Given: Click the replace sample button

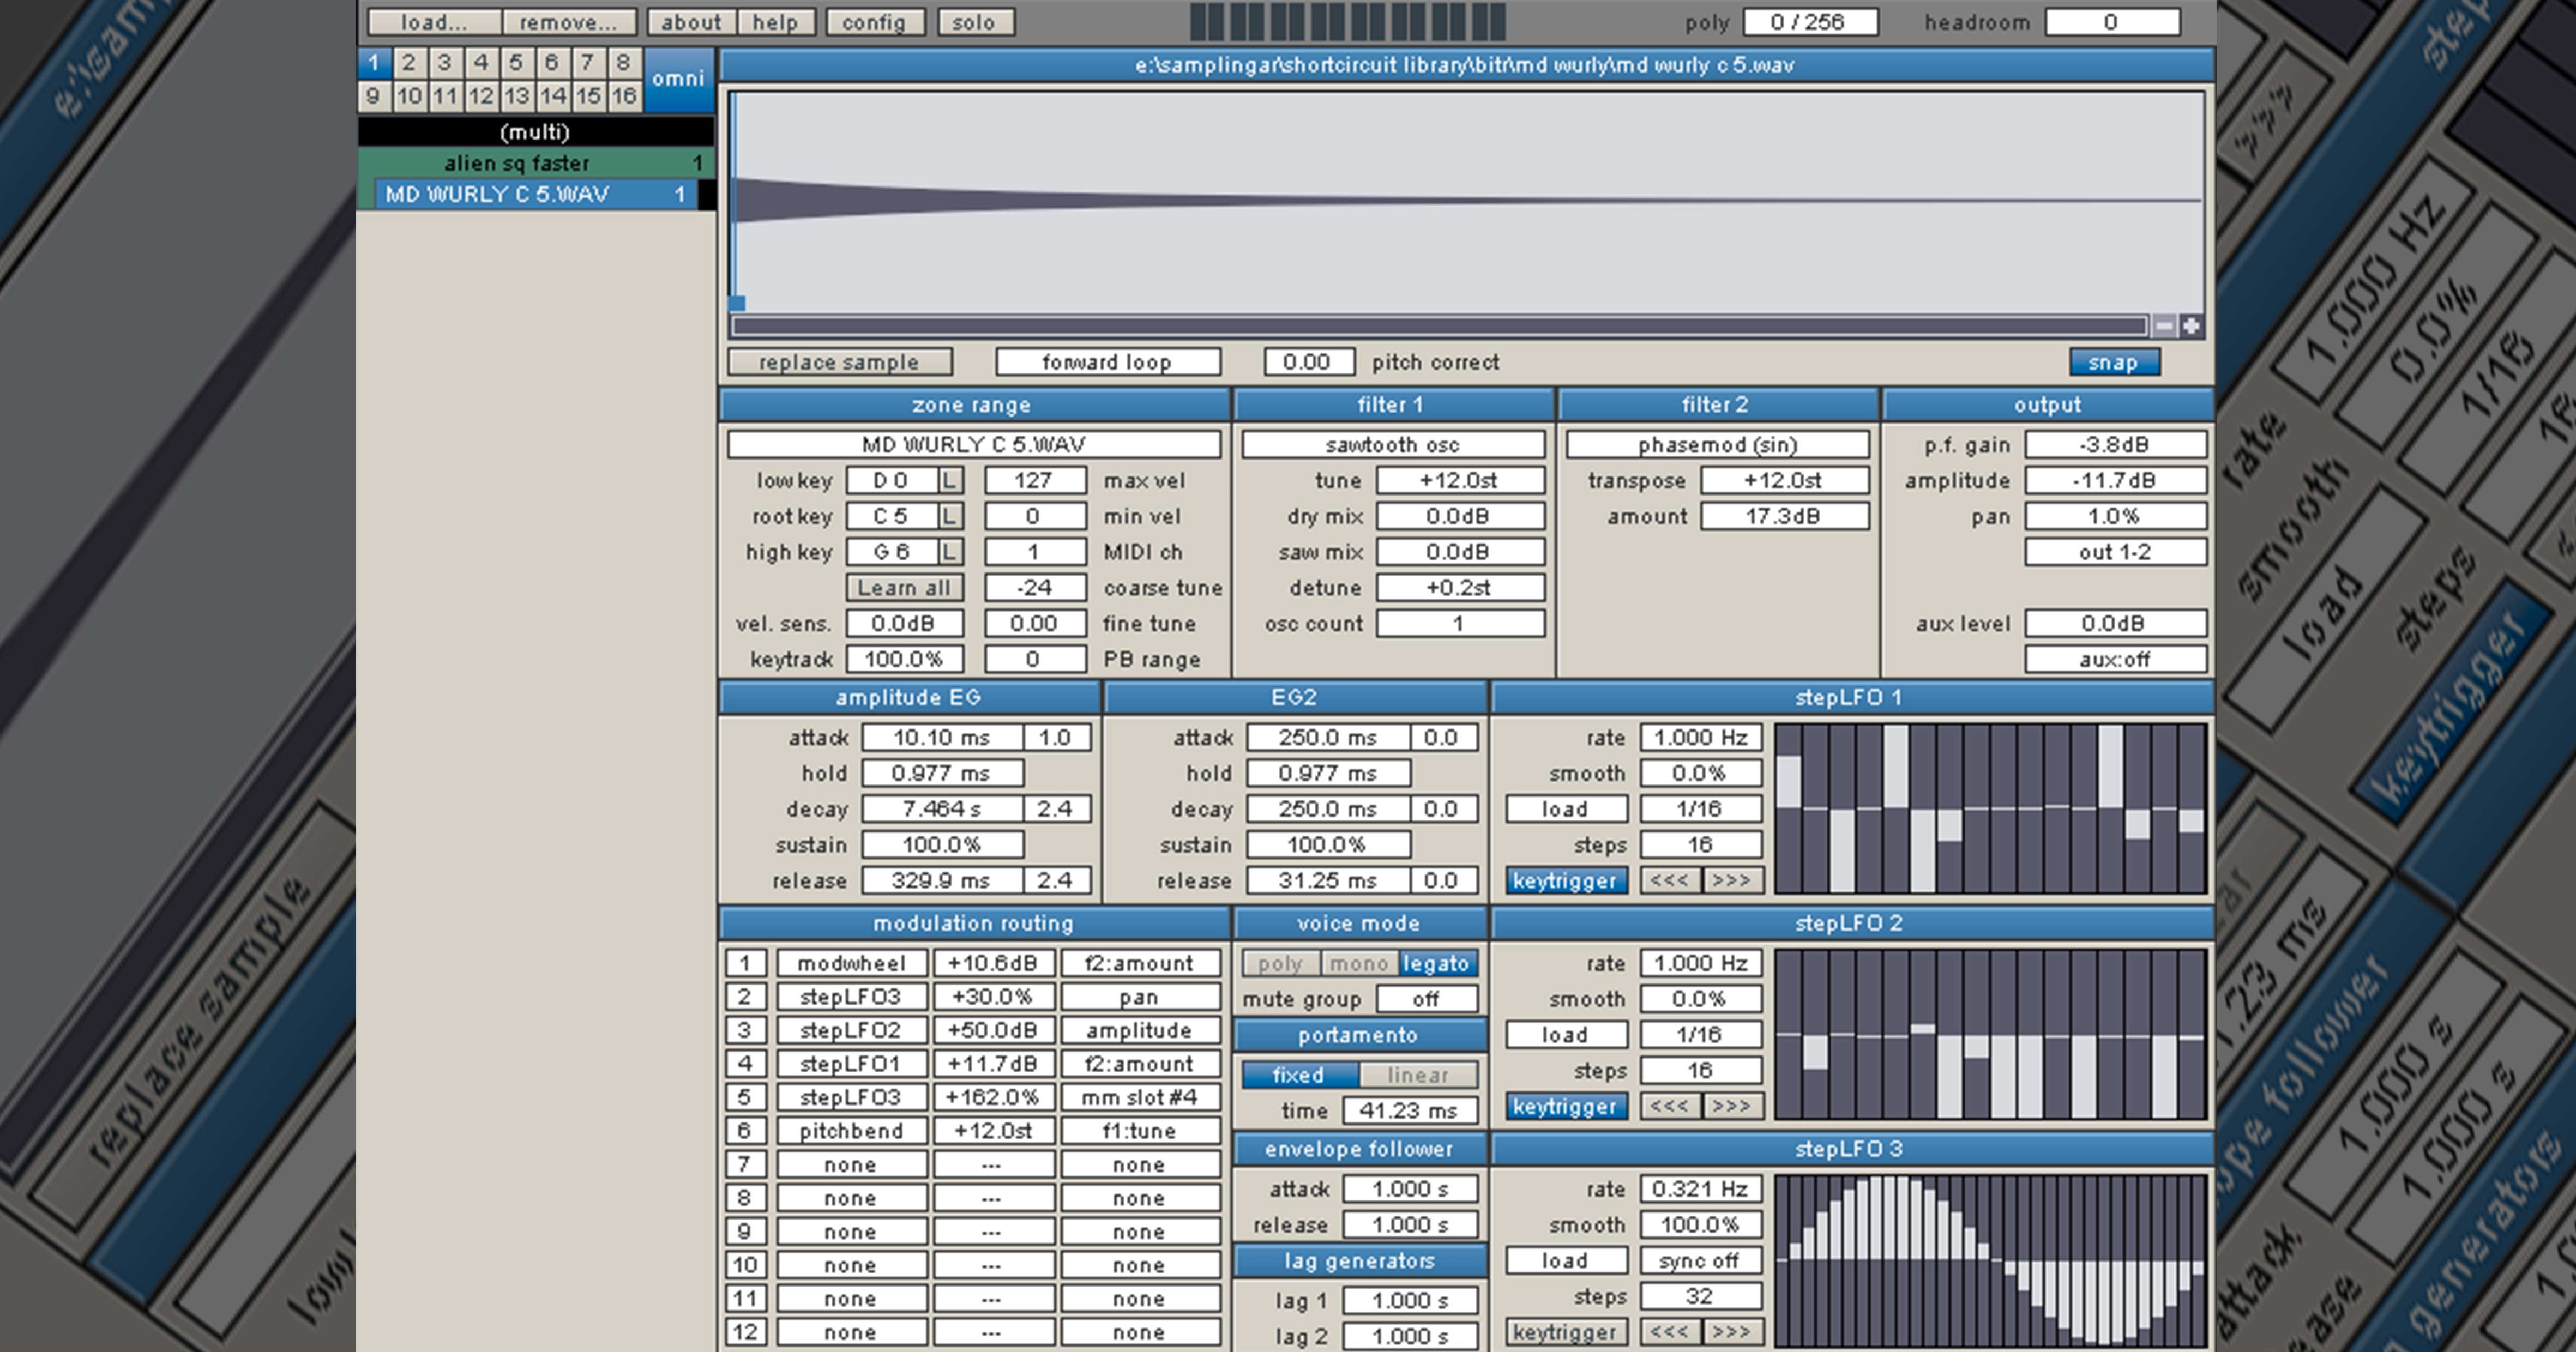Looking at the screenshot, I should pyautogui.click(x=840, y=363).
